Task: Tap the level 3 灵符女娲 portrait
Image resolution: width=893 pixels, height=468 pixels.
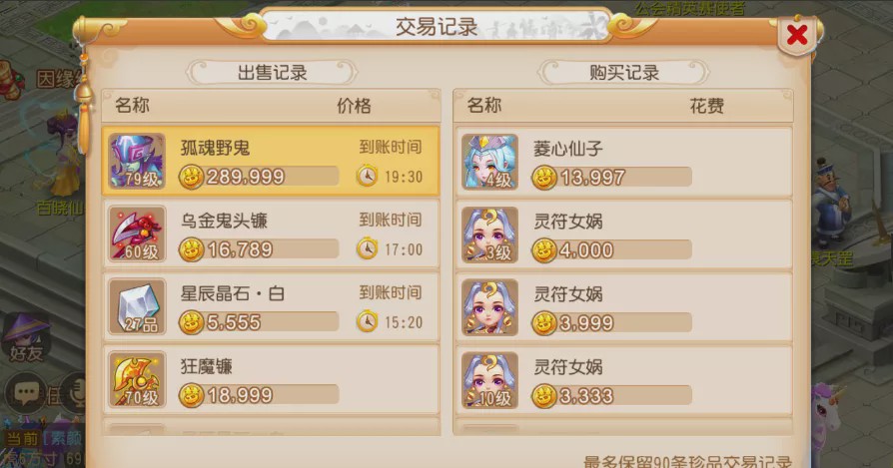Action: (489, 234)
